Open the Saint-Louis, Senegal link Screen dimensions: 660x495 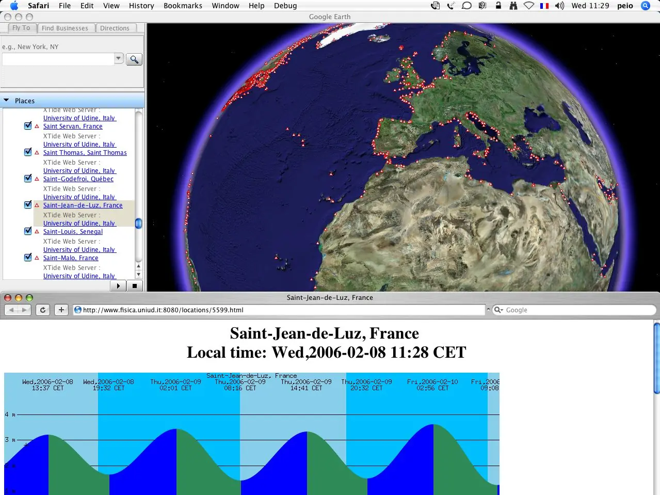[x=73, y=232]
